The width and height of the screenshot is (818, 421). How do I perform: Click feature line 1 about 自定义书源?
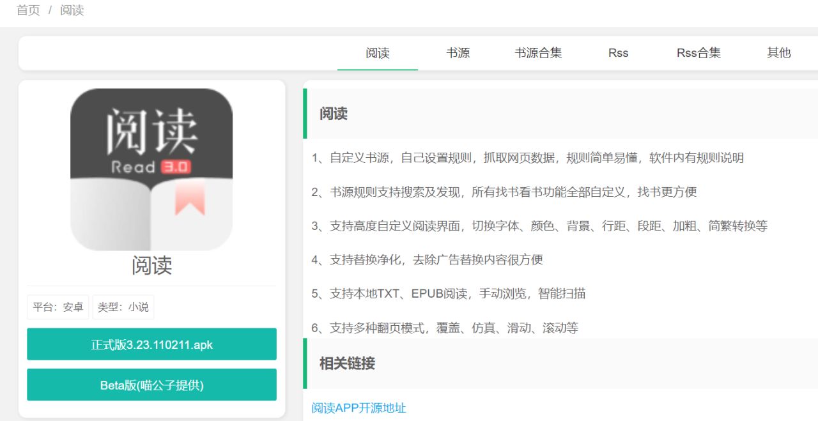pos(528,158)
